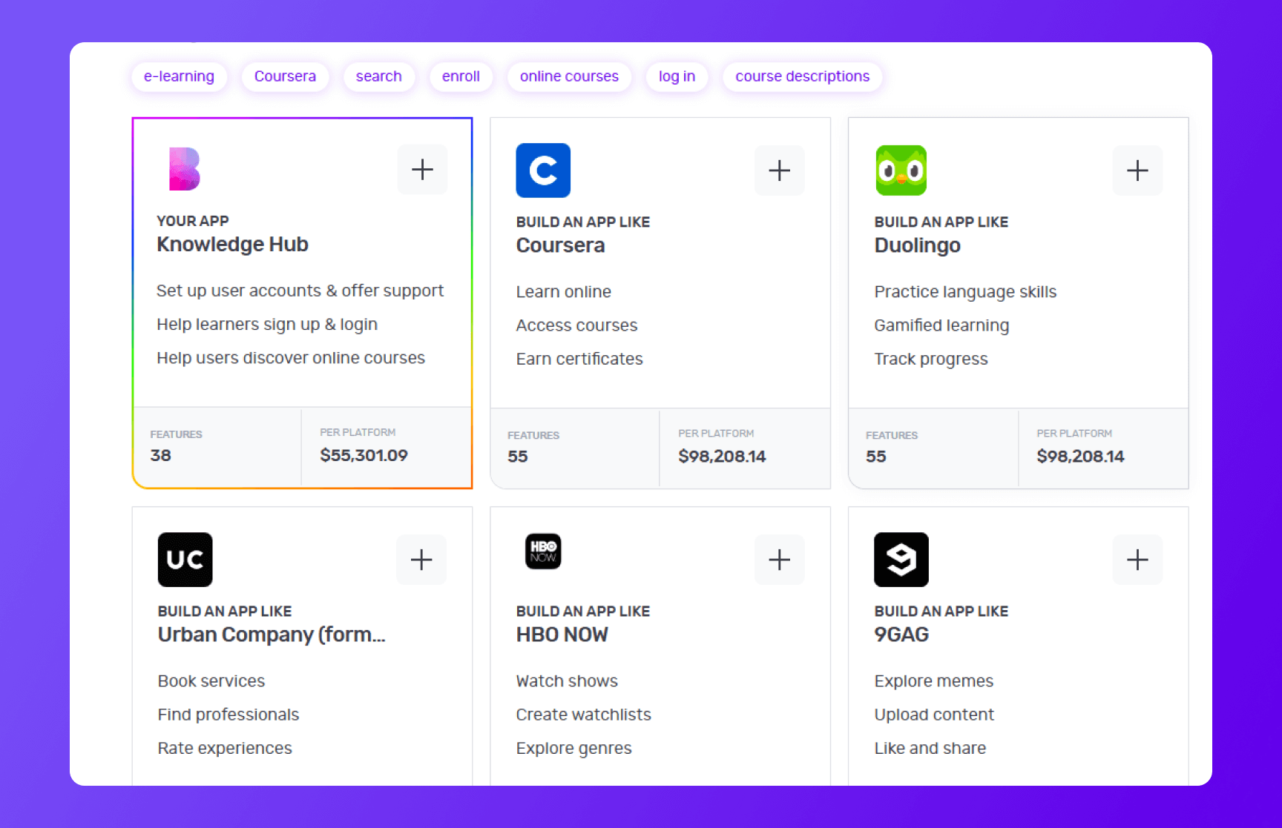Image resolution: width=1282 pixels, height=828 pixels.
Task: Select the course descriptions tag
Action: point(802,76)
